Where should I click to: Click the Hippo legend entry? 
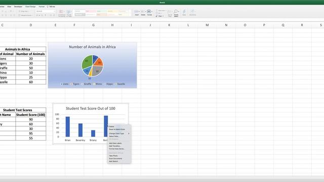click(x=108, y=84)
